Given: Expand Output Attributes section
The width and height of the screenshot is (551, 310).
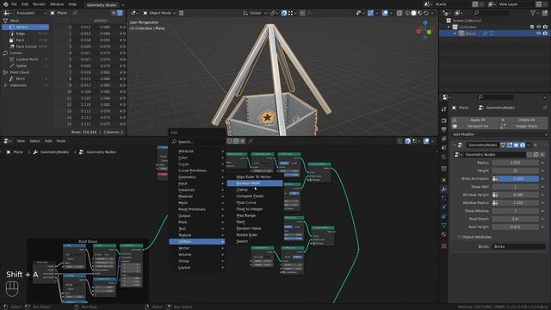Looking at the screenshot, I should point(474,237).
